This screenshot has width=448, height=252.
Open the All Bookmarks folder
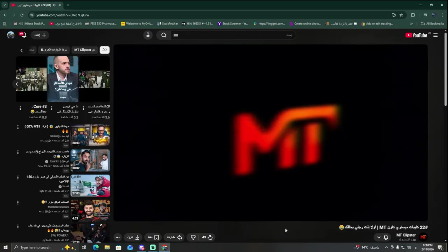[432, 24]
